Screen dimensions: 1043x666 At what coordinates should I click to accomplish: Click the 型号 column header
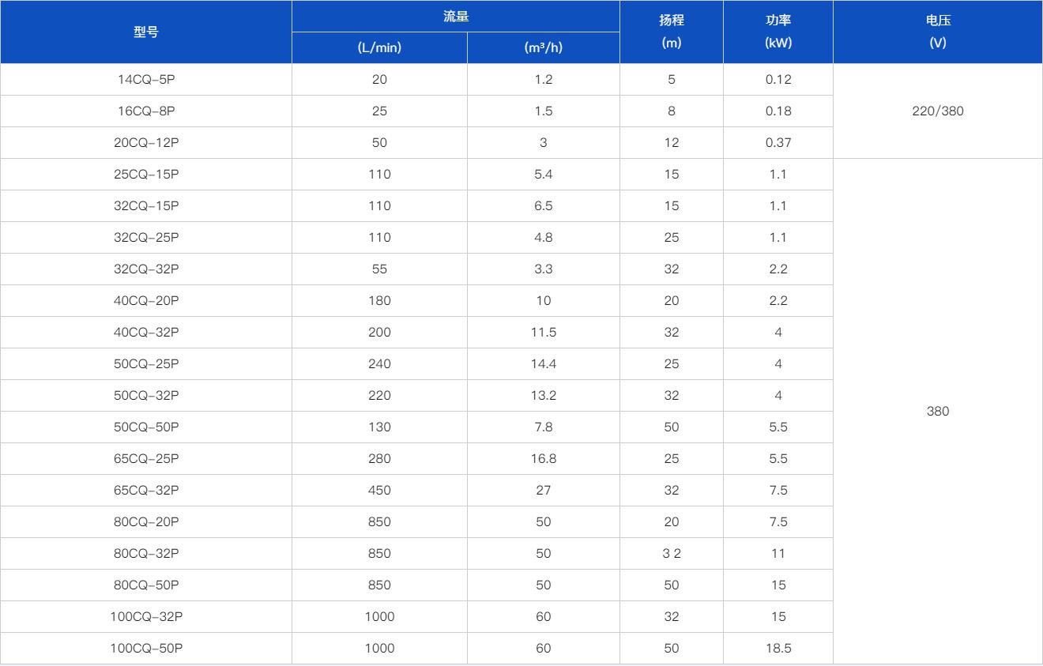[146, 32]
